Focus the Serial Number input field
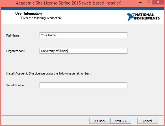165x126 pixels. (83, 85)
